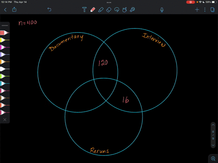Select the Eraser tool
218x163 pixels.
(109, 10)
